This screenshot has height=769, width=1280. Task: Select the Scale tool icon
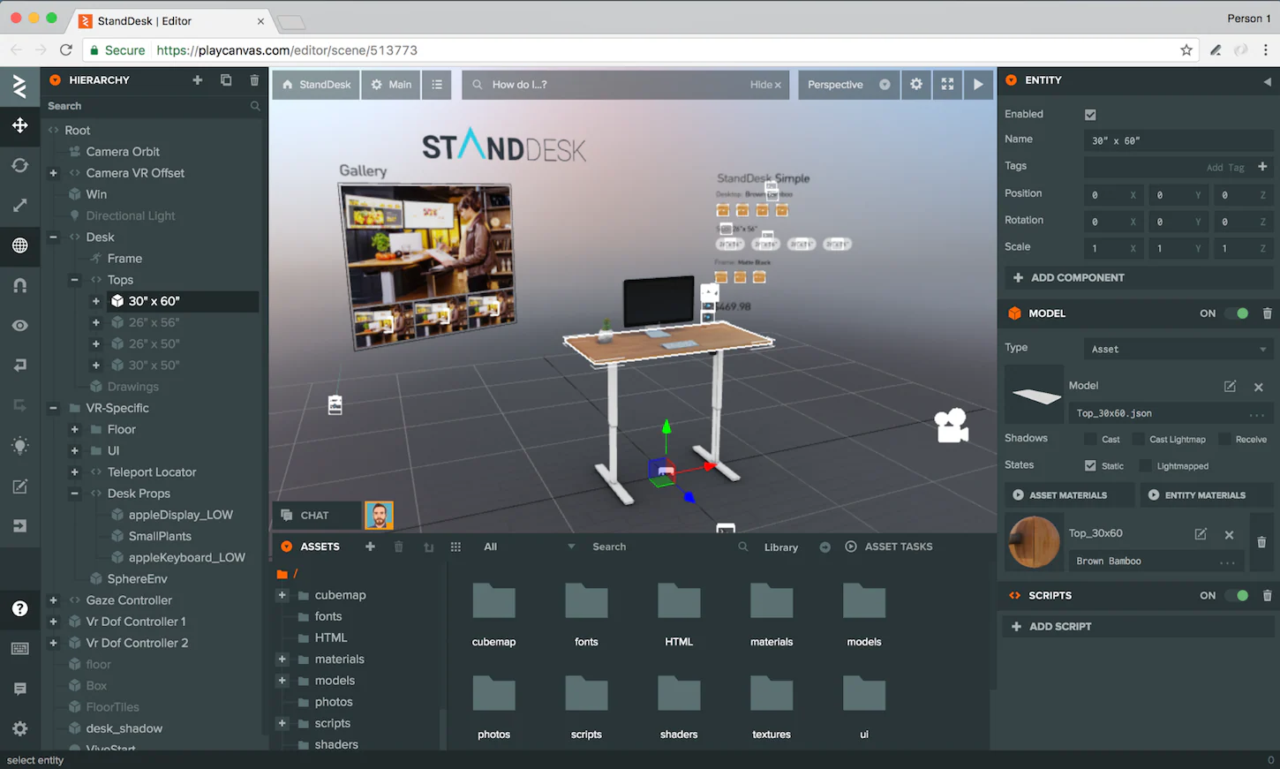19,206
